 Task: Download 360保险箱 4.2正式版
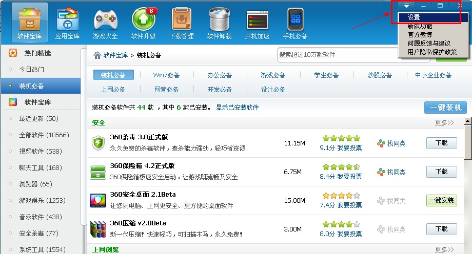point(442,172)
